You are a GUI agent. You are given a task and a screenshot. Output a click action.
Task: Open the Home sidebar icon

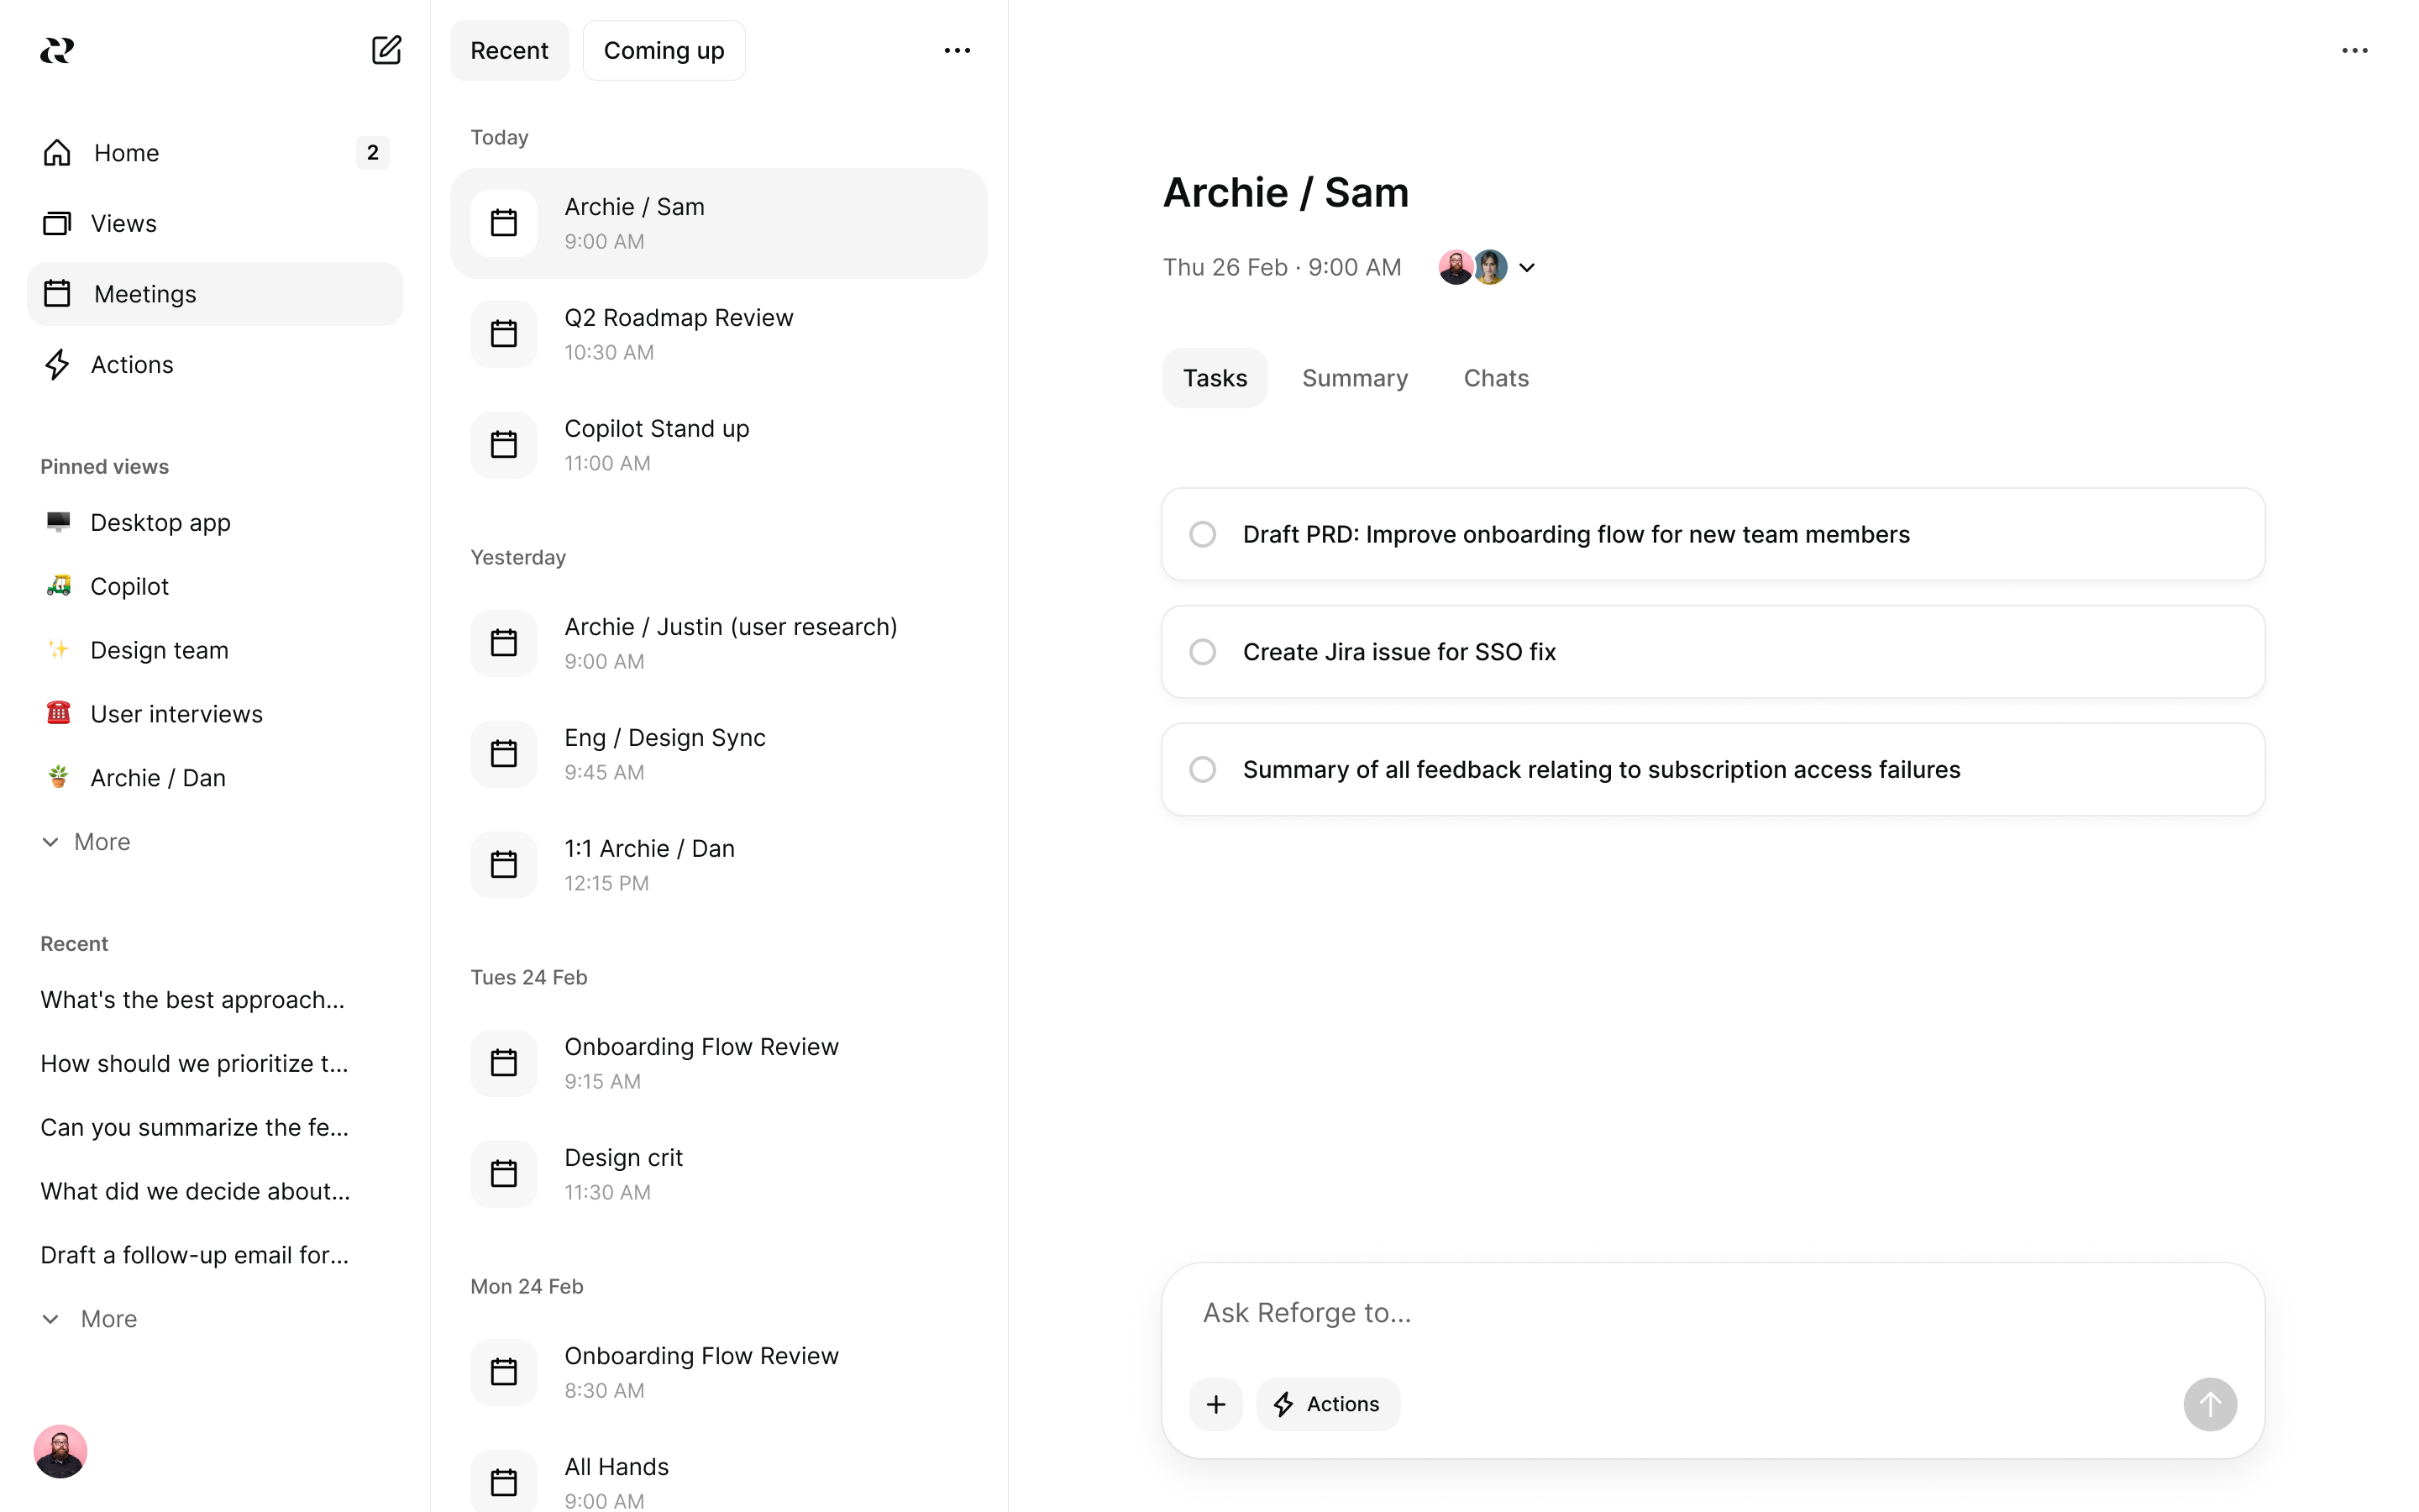point(57,153)
